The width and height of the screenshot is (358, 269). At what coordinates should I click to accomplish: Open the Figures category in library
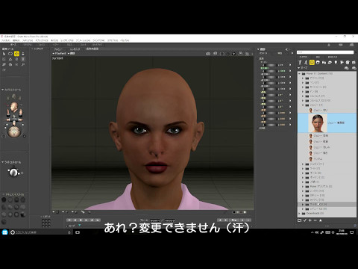[300, 62]
